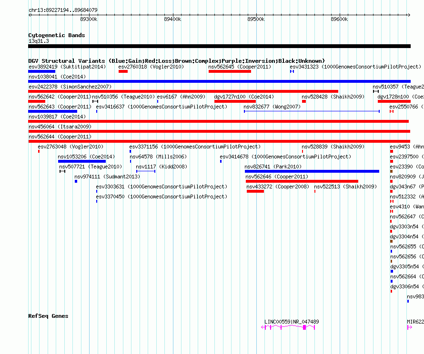Click the long blue nsv1038041 gain bar

pyautogui.click(x=219, y=81)
